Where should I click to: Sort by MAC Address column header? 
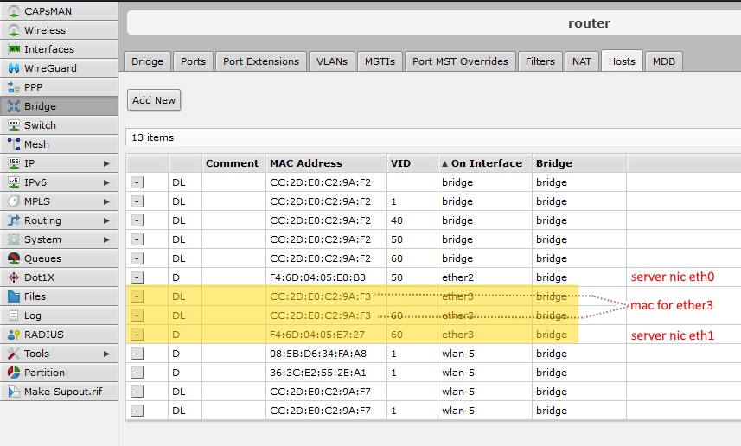326,163
